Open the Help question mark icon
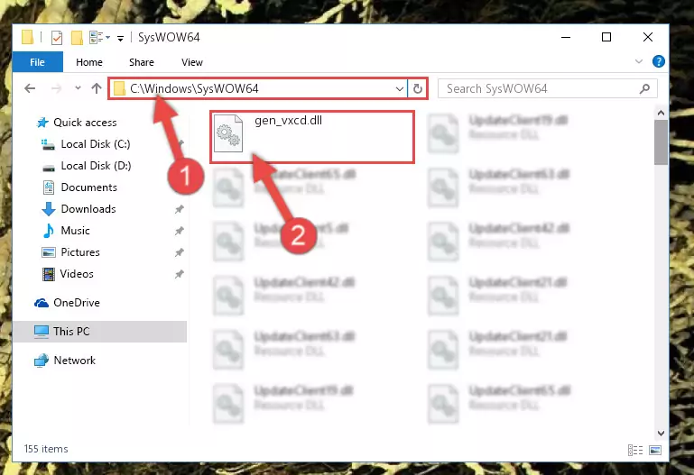694x475 pixels. 659,61
